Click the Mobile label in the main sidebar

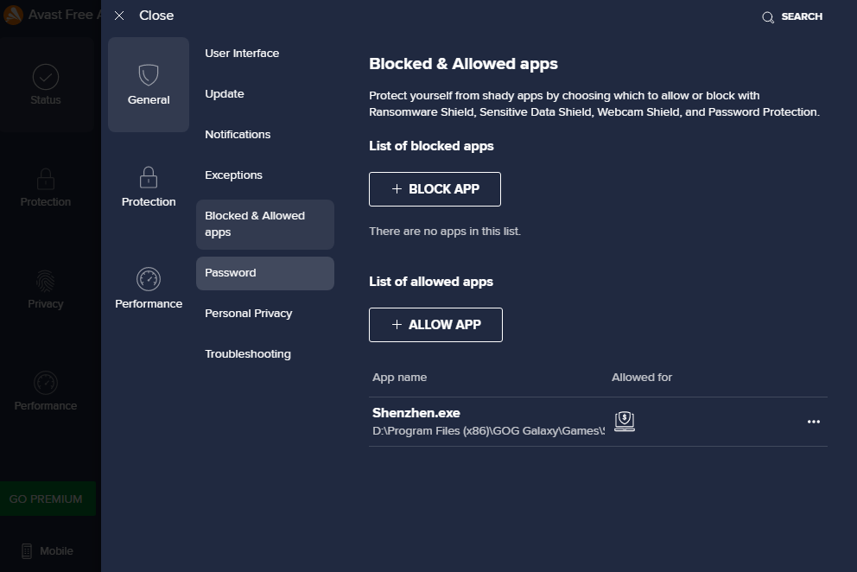point(56,550)
